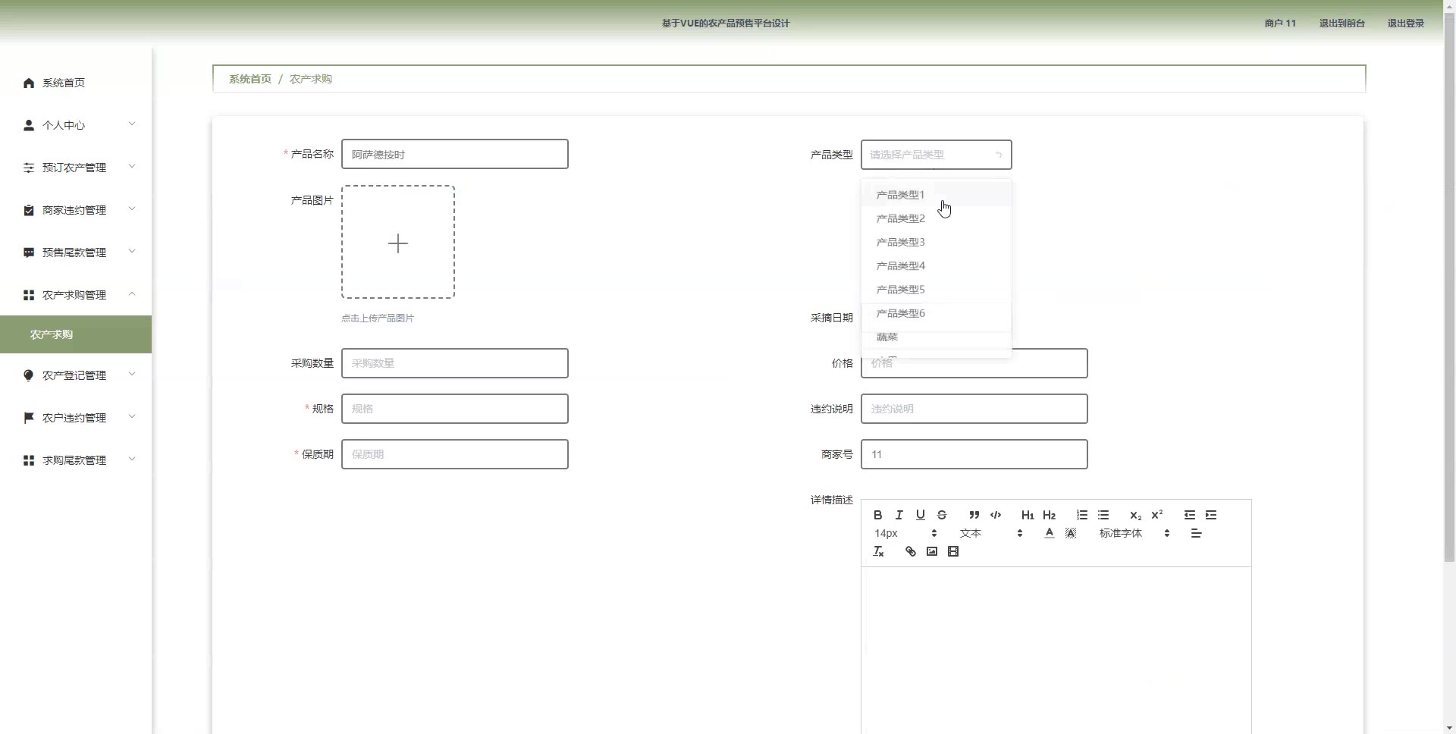Insert a code block in editor
The width and height of the screenshot is (1456, 734).
tap(995, 515)
